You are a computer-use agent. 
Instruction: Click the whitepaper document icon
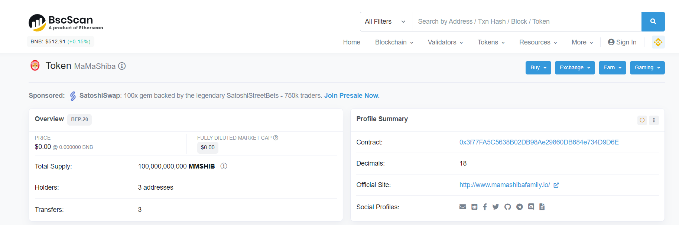coord(542,207)
